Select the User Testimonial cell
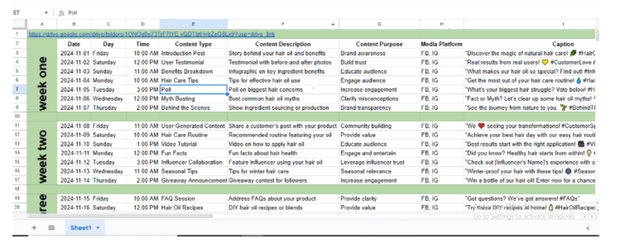The image size is (620, 248). click(193, 62)
